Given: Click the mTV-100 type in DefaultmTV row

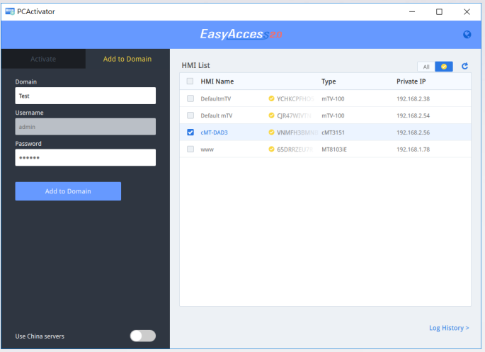Looking at the screenshot, I should [333, 98].
